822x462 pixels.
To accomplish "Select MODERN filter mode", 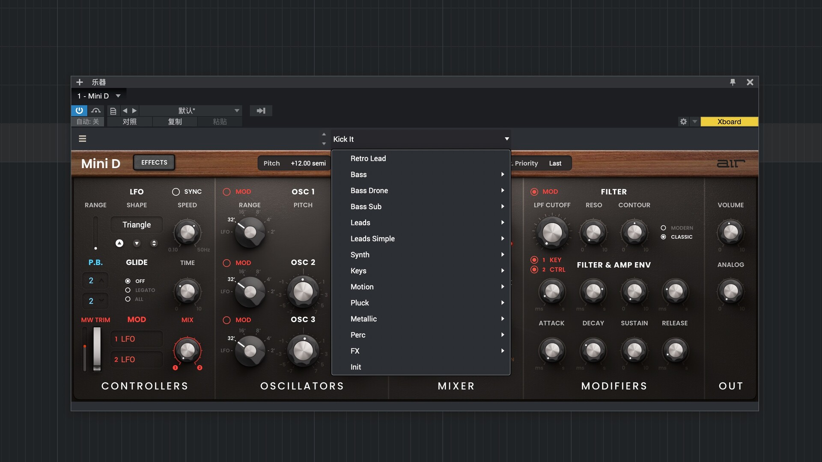I will pyautogui.click(x=663, y=228).
